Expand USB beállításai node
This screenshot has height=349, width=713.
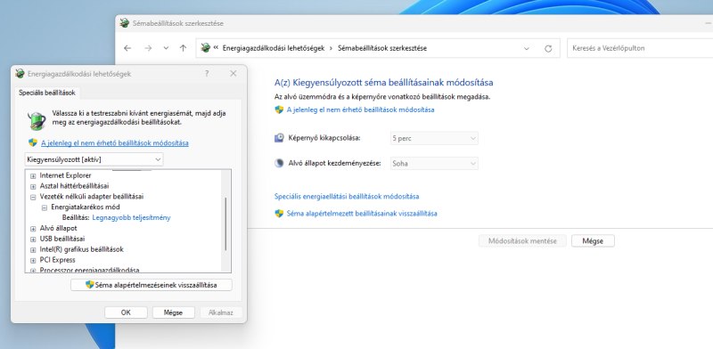(x=33, y=239)
